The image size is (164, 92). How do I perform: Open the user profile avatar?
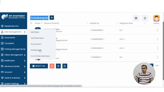(156, 18)
